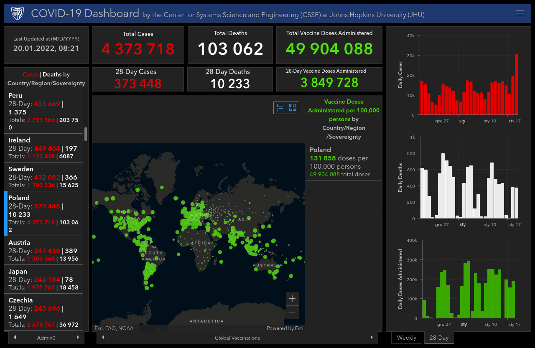The height and width of the screenshot is (348, 535).
Task: Click the SOUTH AMERICA label on the map
Action: pyautogui.click(x=154, y=256)
